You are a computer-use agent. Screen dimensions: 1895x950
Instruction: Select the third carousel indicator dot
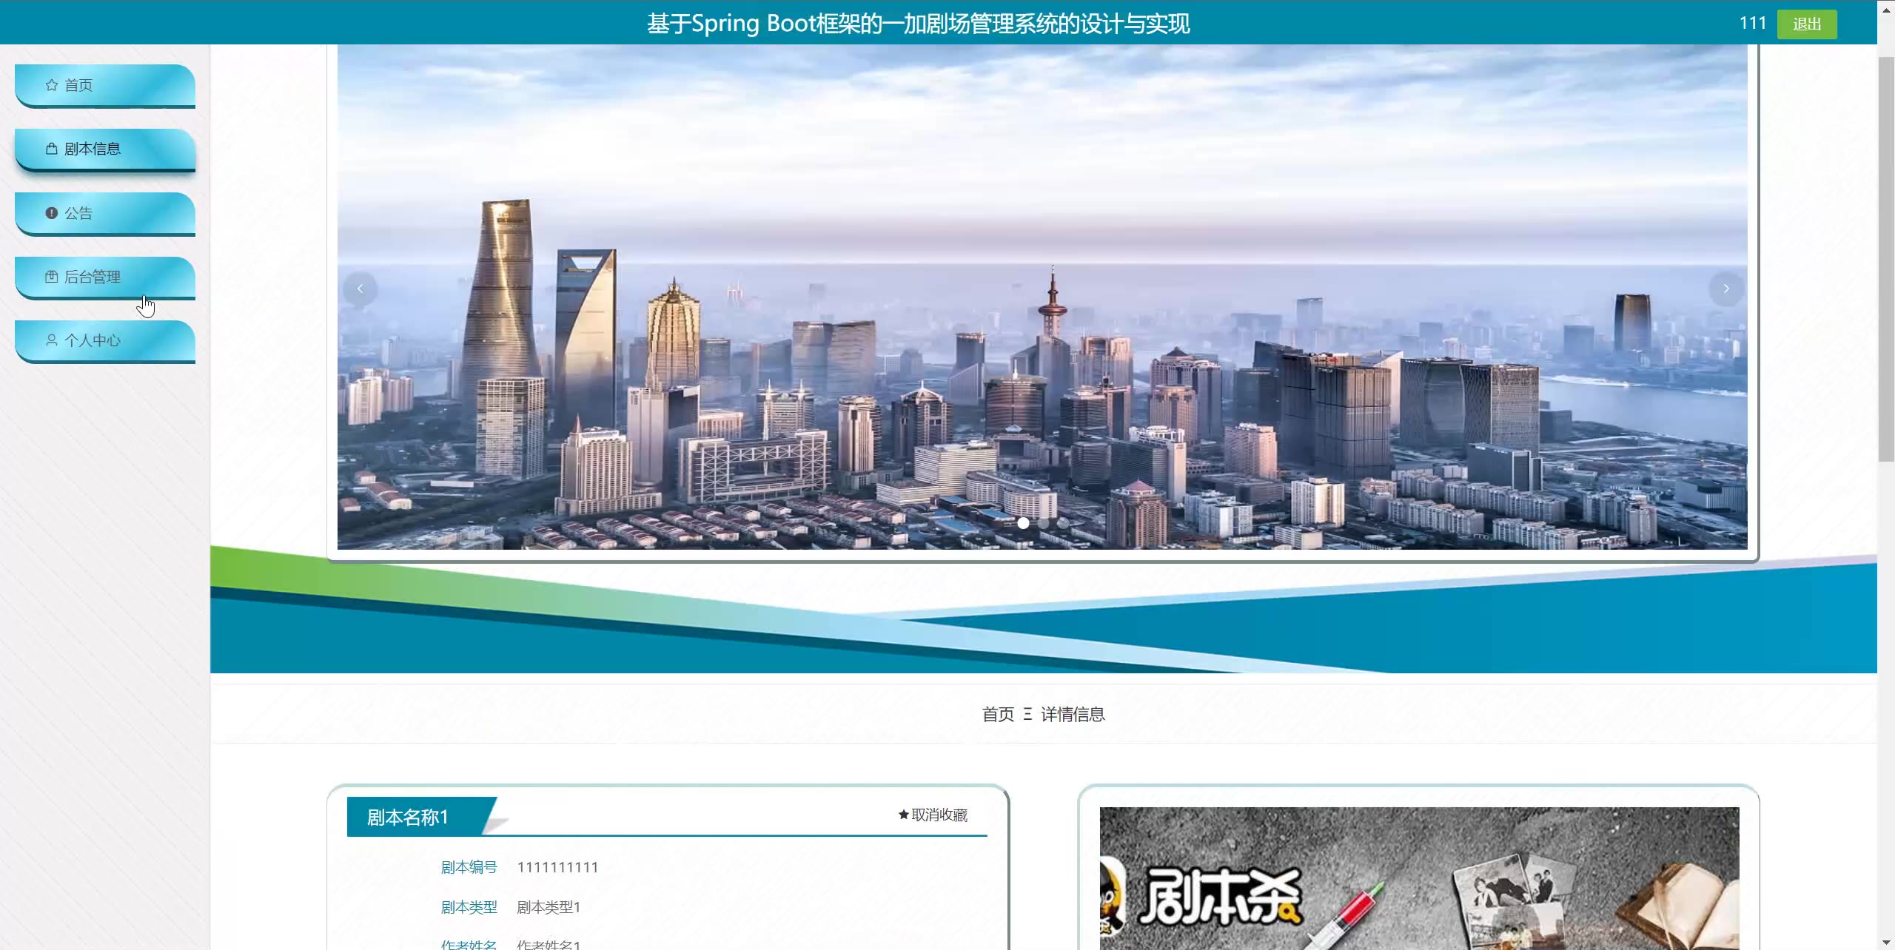[1063, 523]
